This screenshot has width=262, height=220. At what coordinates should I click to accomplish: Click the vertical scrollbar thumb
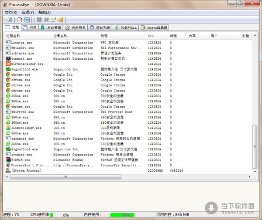[x=255, y=147]
